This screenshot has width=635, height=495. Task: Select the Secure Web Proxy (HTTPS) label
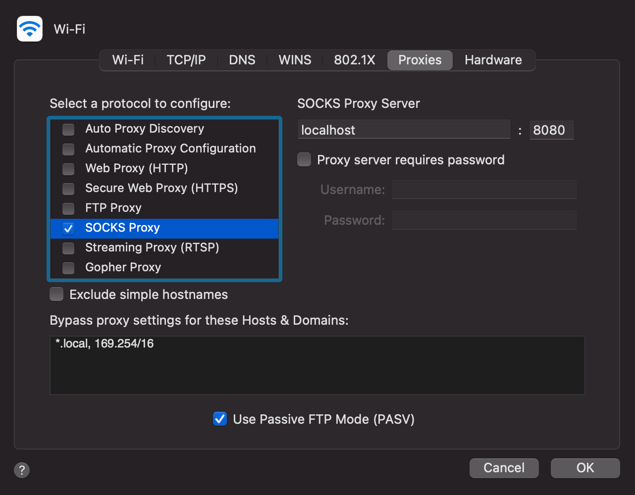(161, 188)
